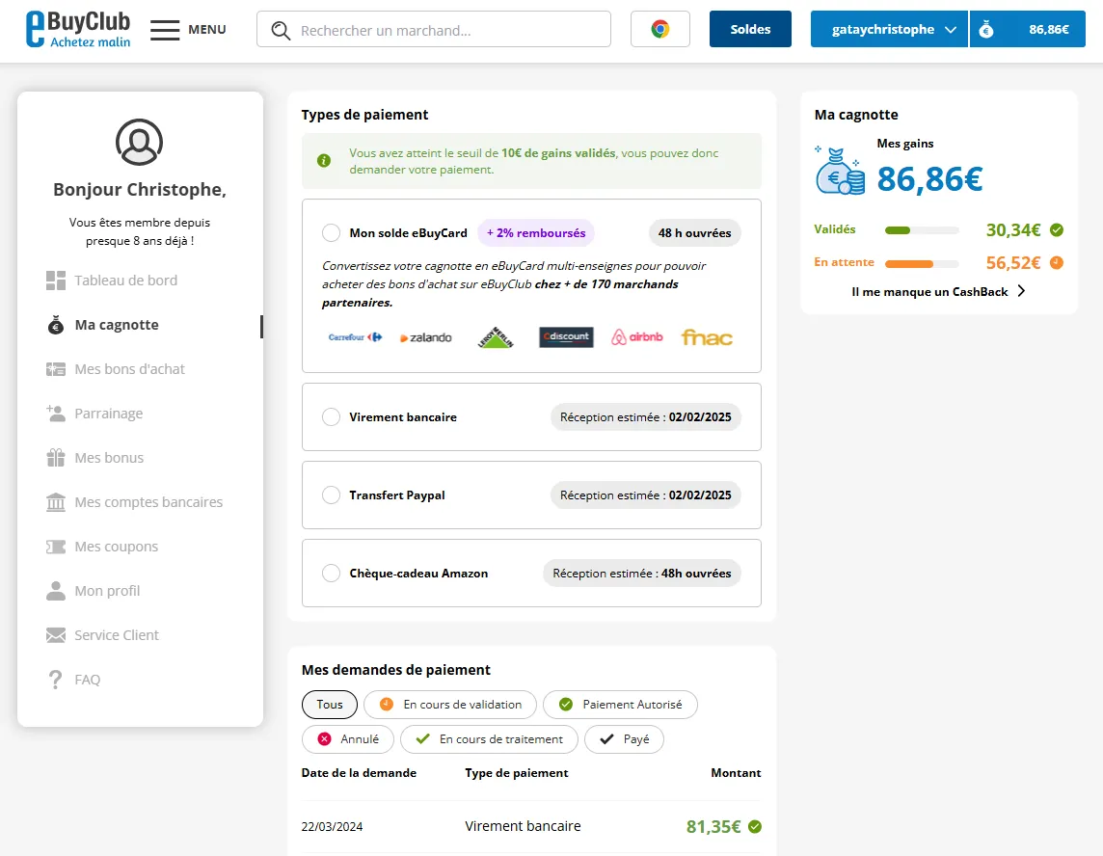The height and width of the screenshot is (856, 1103).
Task: Click Réception estimée 48h ouvrées Amazon badge
Action: pos(642,574)
